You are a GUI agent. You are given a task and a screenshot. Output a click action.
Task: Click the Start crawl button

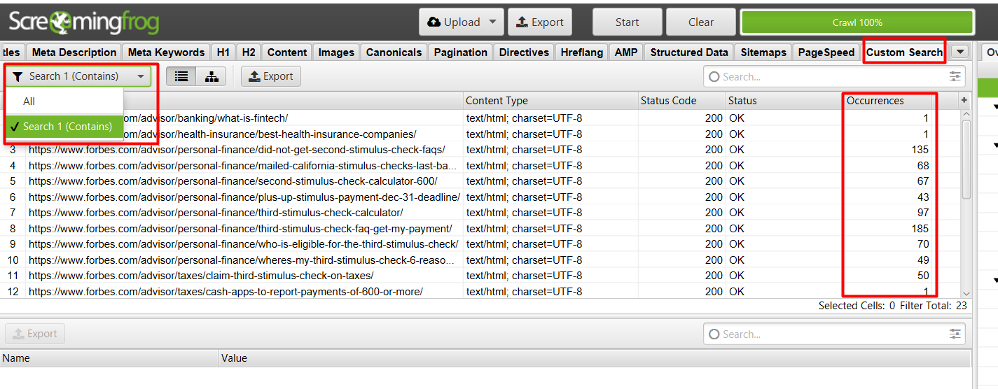point(627,22)
